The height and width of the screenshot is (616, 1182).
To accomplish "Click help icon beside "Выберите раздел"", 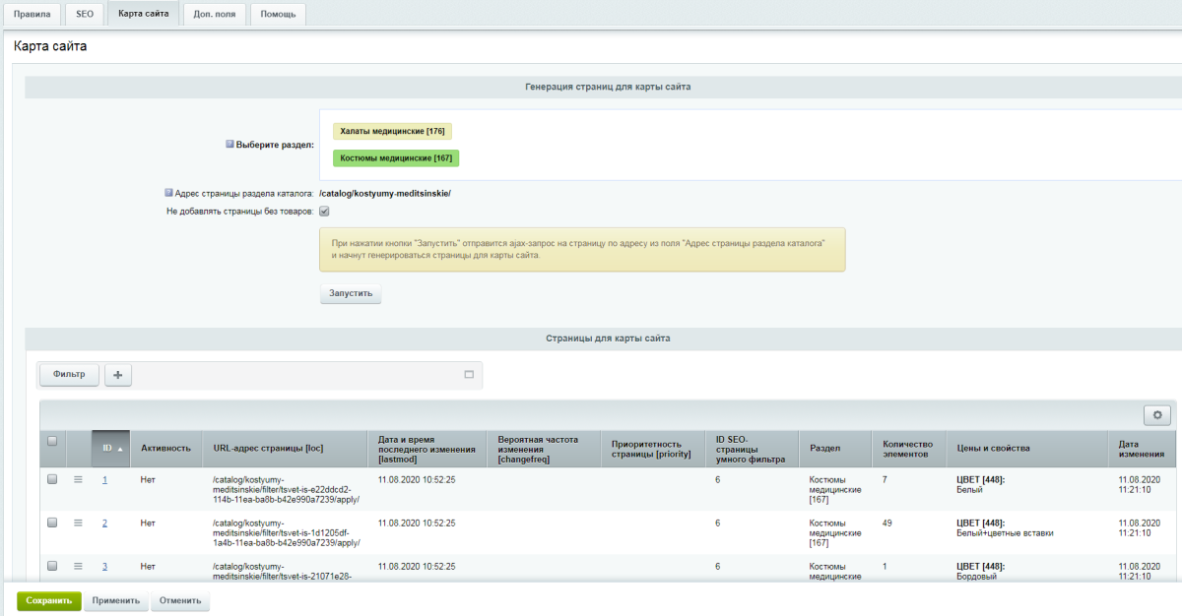I will [230, 144].
